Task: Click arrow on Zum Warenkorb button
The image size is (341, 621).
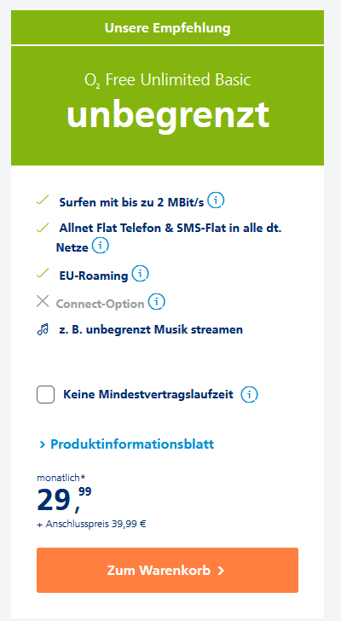Action: (x=221, y=571)
